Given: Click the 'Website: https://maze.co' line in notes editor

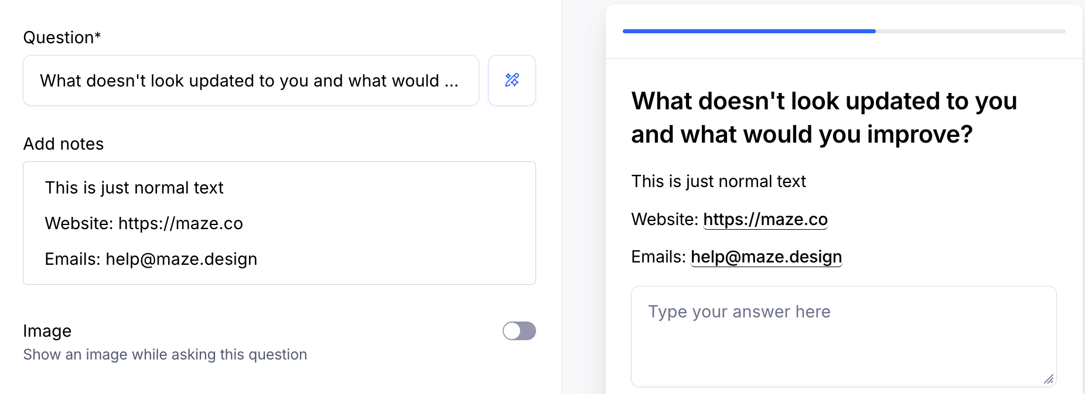Looking at the screenshot, I should point(144,223).
